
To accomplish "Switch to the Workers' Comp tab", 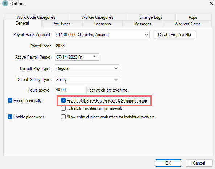I will [187, 24].
